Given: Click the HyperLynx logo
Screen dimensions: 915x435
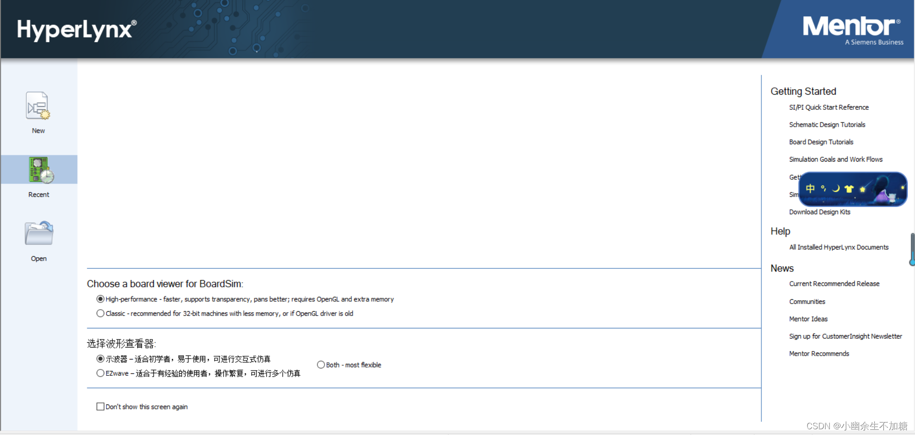Looking at the screenshot, I should tap(75, 29).
